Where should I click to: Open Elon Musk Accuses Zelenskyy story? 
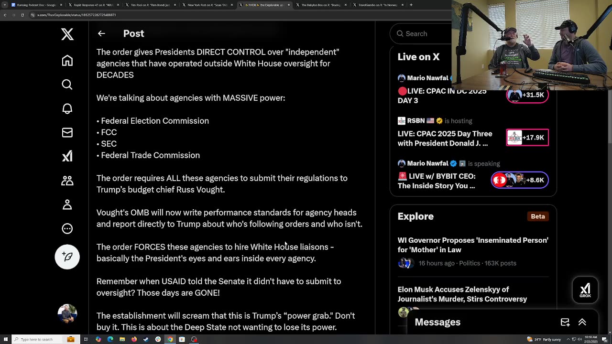462,294
